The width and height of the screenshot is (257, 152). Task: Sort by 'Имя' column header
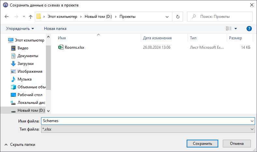[62, 38]
